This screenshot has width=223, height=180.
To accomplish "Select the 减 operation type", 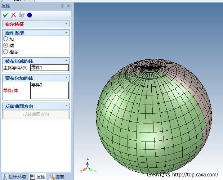I will point(6,45).
